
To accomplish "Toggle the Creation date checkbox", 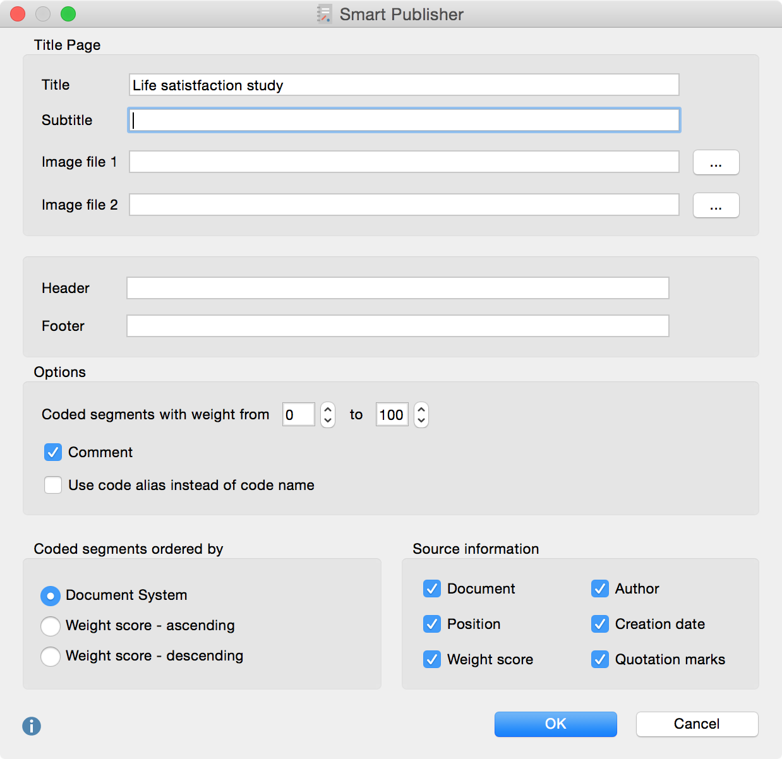I will coord(600,624).
